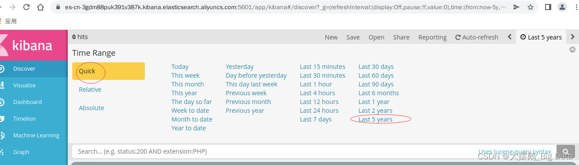Choose Last 6 months range
The width and height of the screenshot is (579, 165).
click(379, 93)
